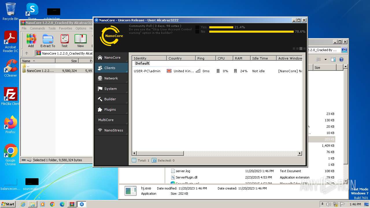Click the Yes poll bar
The image size is (370, 208).
pyautogui.click(x=221, y=27)
